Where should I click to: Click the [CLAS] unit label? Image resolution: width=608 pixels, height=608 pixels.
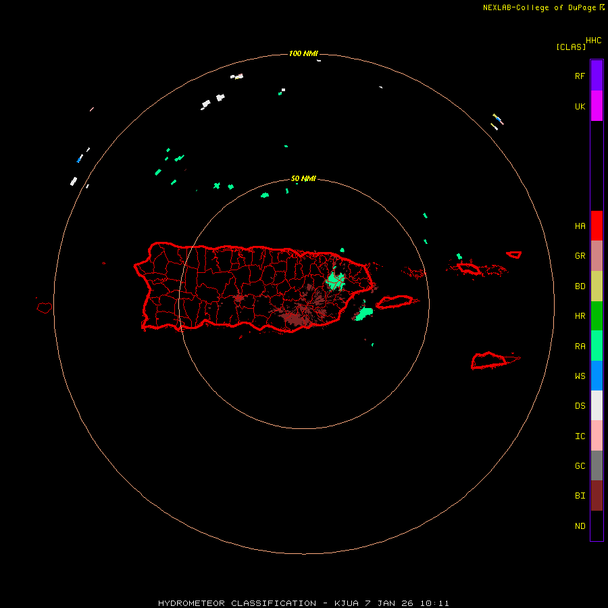[571, 47]
